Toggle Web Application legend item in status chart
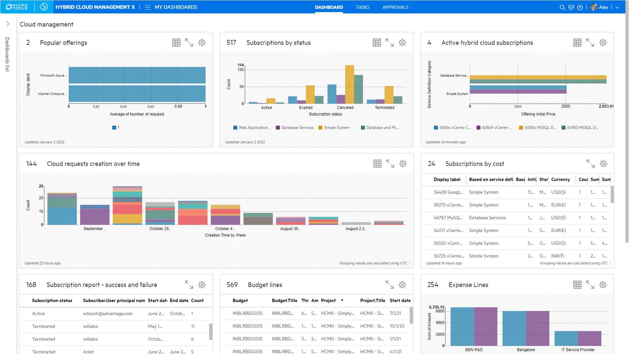The height and width of the screenshot is (354, 629). coord(252,128)
